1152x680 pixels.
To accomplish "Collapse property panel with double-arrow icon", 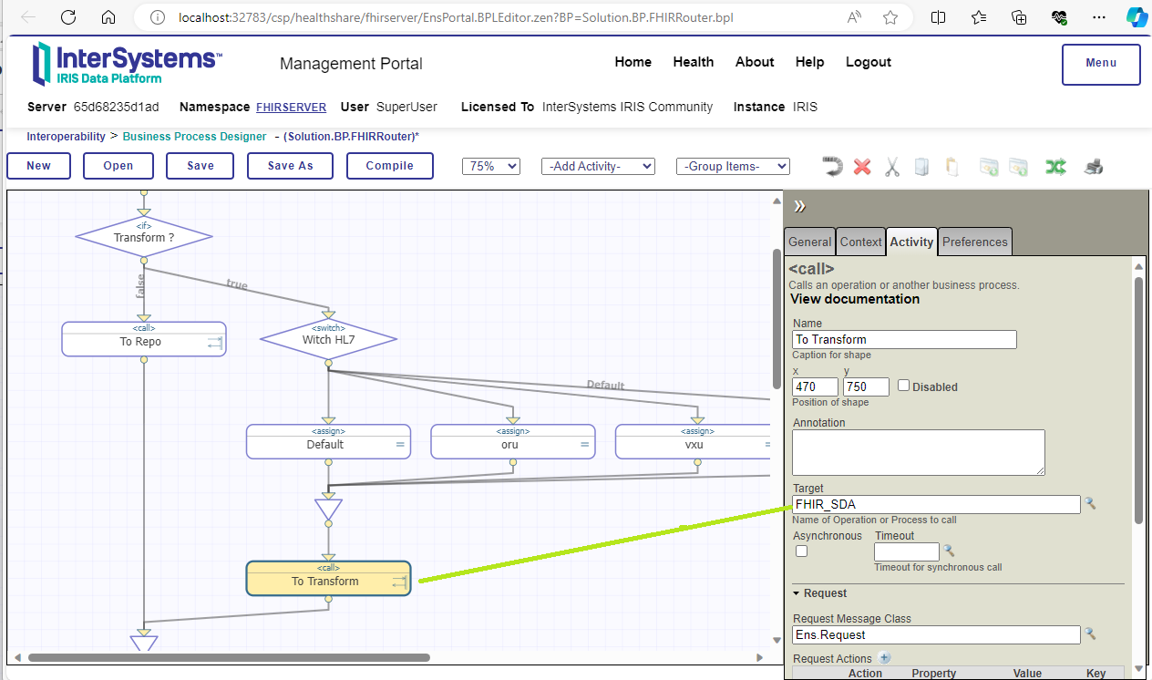I will pyautogui.click(x=800, y=206).
